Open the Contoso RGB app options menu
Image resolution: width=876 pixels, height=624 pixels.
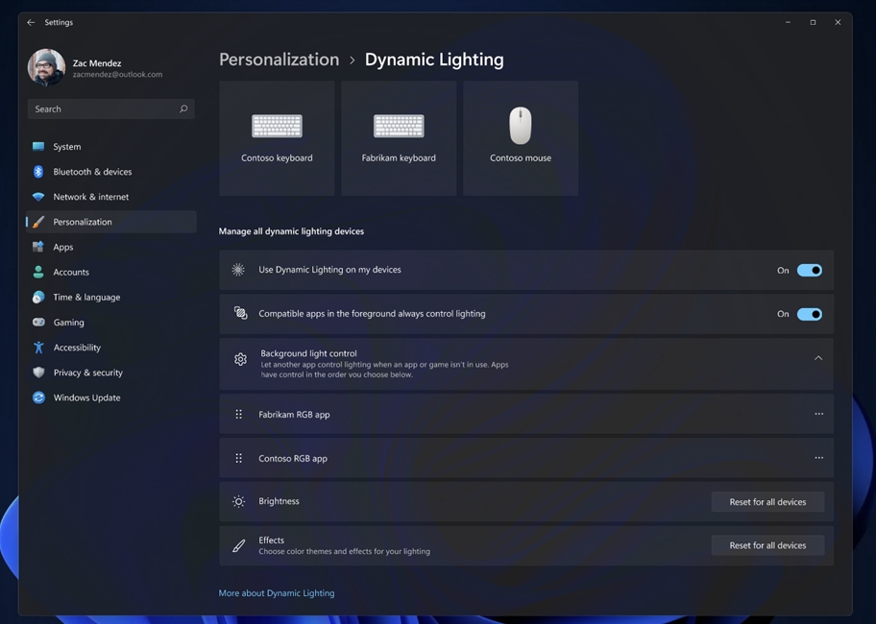[819, 458]
